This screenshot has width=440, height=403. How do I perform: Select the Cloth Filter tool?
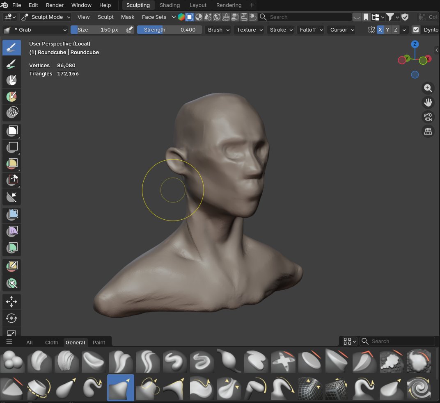12,231
